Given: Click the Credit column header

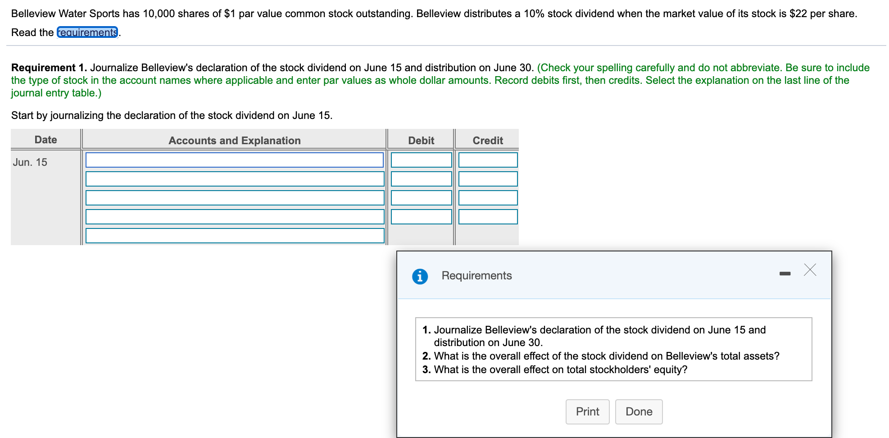Looking at the screenshot, I should pyautogui.click(x=488, y=140).
